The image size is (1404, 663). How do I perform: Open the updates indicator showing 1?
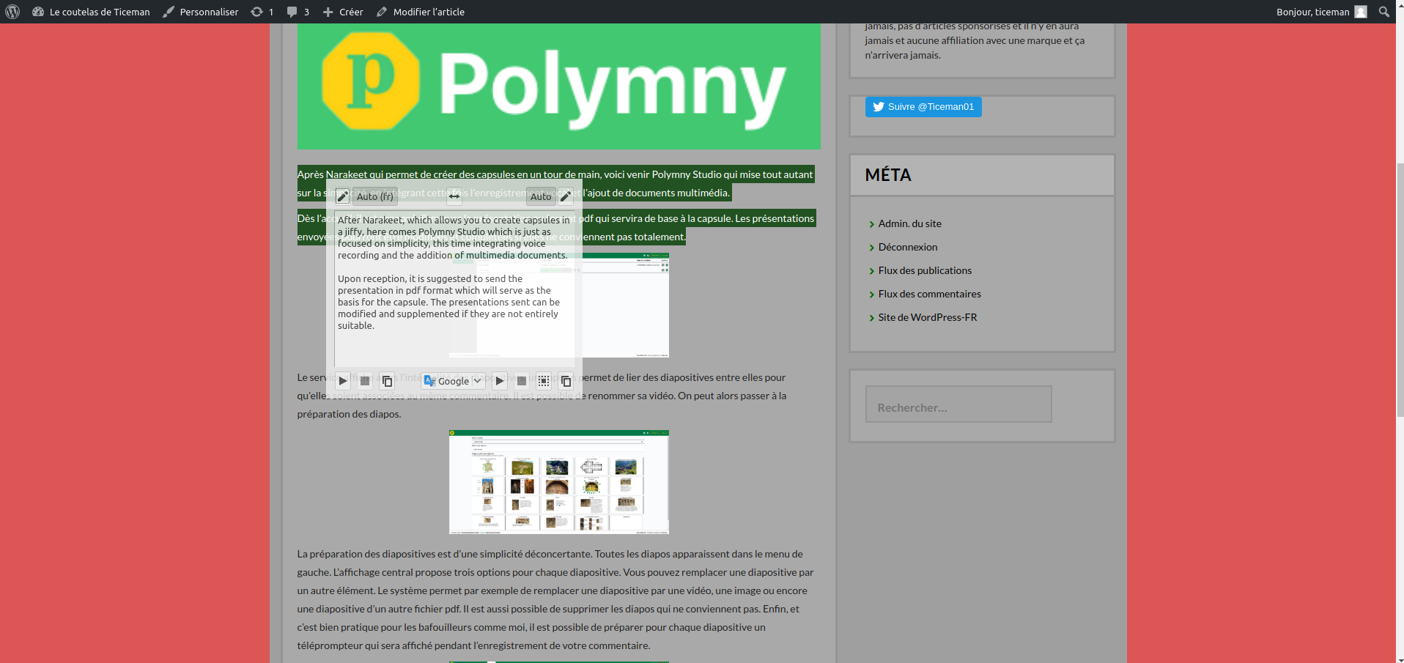coord(262,12)
